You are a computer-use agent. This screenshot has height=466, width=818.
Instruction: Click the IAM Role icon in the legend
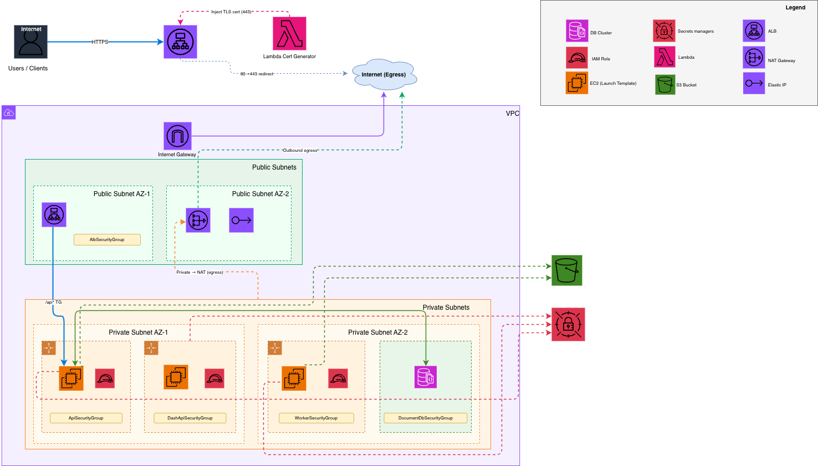point(577,58)
